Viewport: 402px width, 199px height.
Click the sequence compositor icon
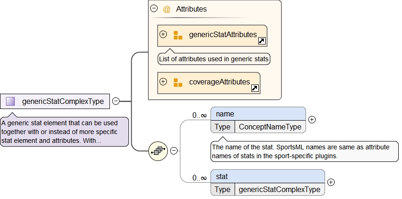[x=158, y=150]
